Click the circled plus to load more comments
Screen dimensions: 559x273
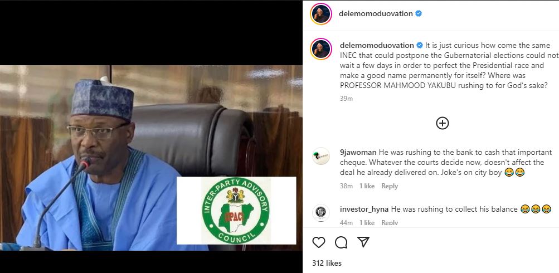pyautogui.click(x=443, y=123)
